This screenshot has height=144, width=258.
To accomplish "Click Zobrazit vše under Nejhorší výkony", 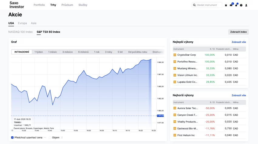I will pyautogui.click(x=239, y=95).
